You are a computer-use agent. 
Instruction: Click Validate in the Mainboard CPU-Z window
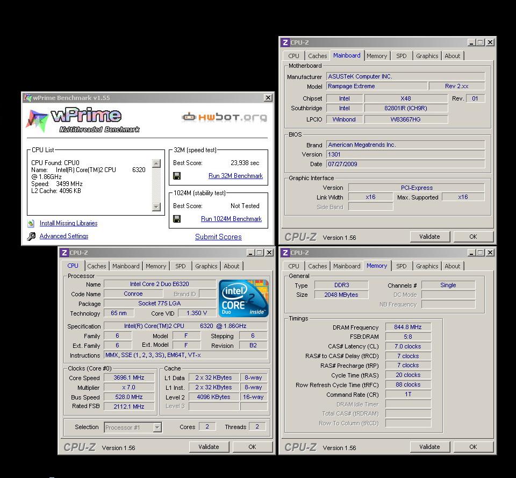click(x=429, y=237)
